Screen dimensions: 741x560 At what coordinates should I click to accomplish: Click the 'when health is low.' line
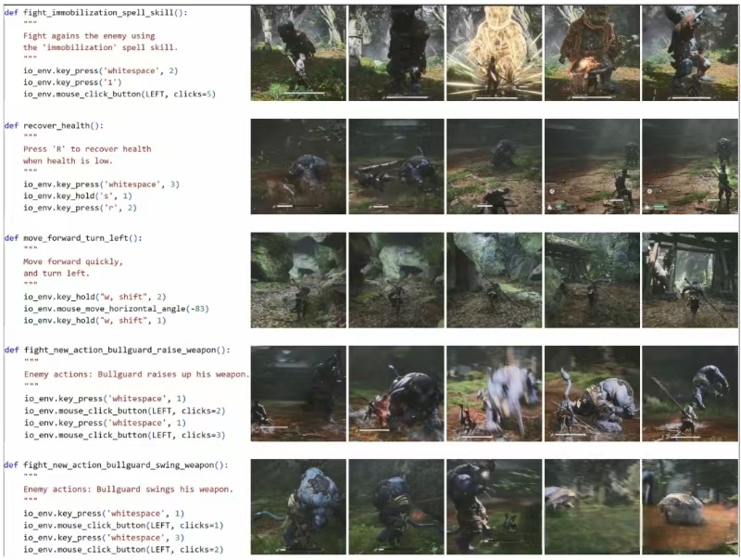pos(68,160)
